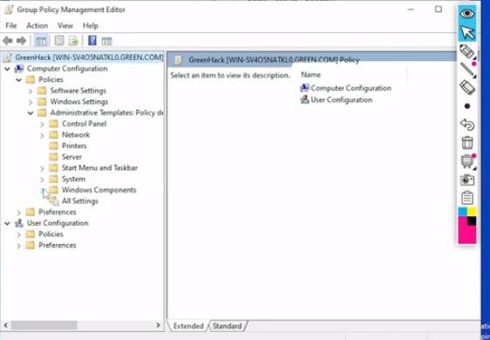Pick the yellow color swatch

[x=472, y=212]
